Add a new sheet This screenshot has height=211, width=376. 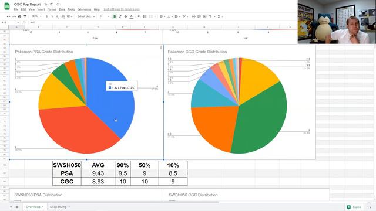(x=11, y=207)
